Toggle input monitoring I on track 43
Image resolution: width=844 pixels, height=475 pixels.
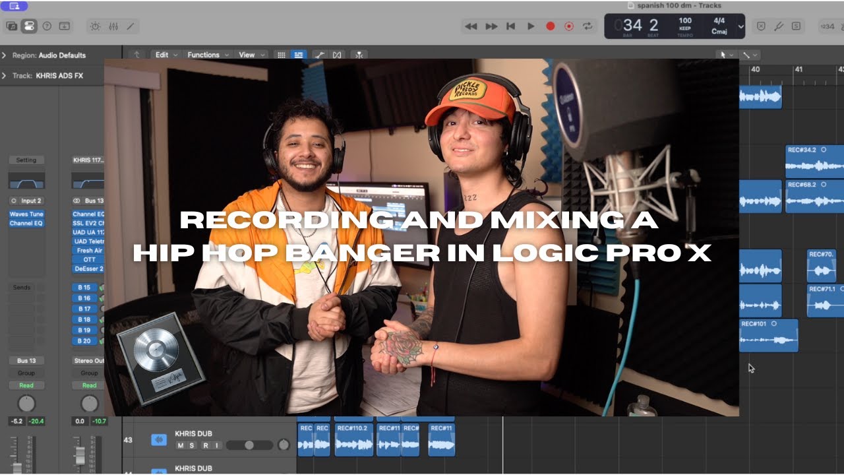pyautogui.click(x=216, y=445)
